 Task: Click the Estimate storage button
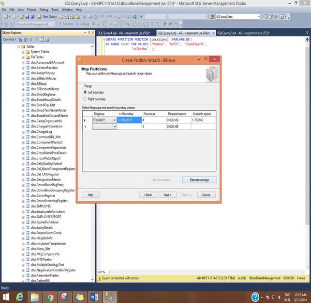(x=199, y=180)
